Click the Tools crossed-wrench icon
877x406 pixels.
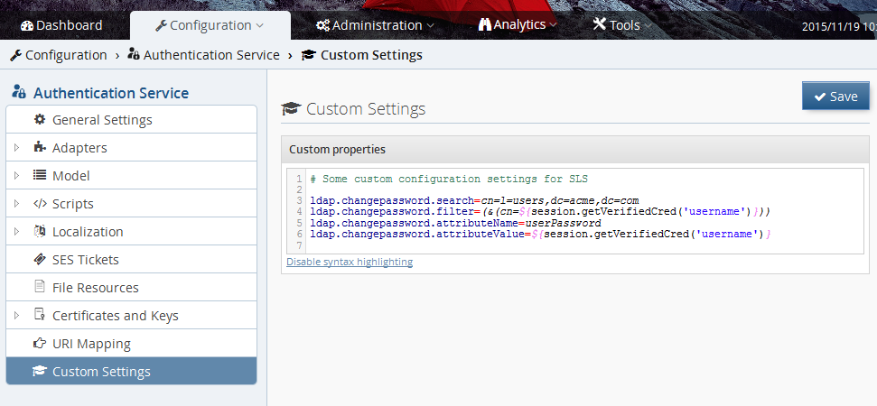pyautogui.click(x=600, y=24)
